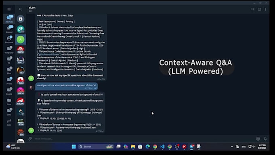275x155 pixels.
Task: Open the Instagram logo chat with 15834 unread
Action: 21,91
